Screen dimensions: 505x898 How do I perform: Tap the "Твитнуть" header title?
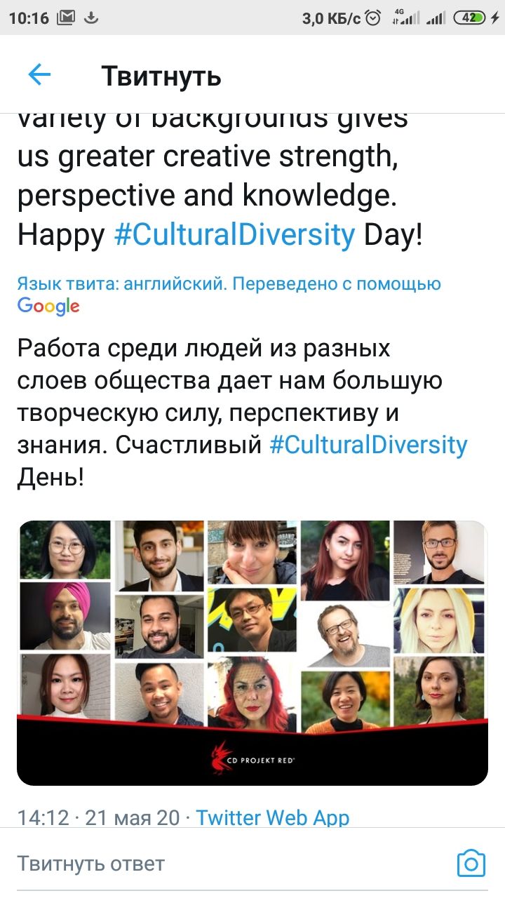click(x=161, y=75)
